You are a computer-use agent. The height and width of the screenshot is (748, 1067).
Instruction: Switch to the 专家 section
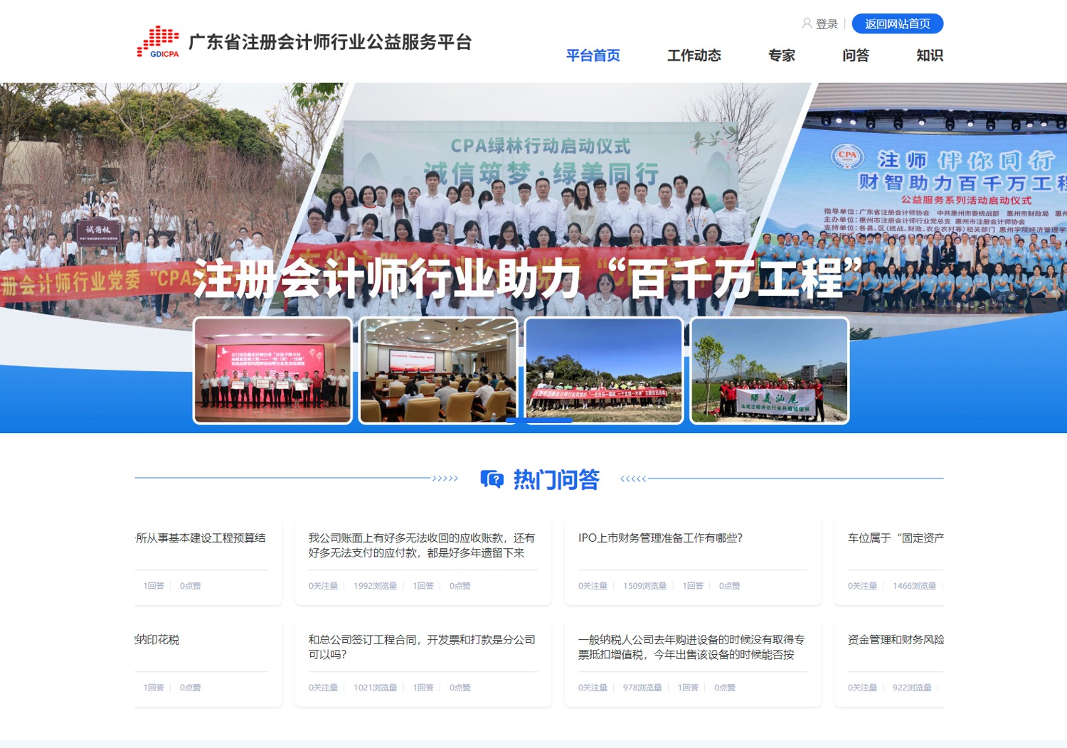click(x=781, y=55)
